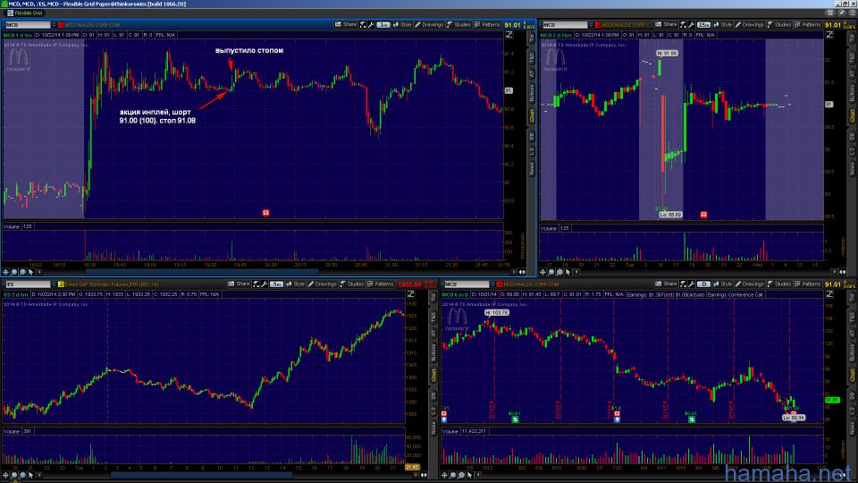The image size is (858, 483).
Task: Click red clipboard link icon in bottom-right chart
Action: point(500,284)
